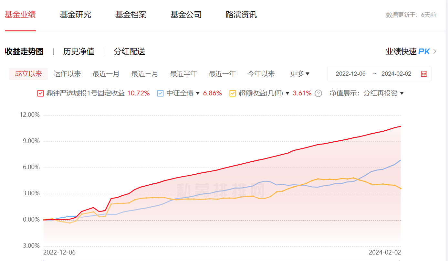Choose the 最近半年 period
Viewport: 448px width, 261px height.
(183, 74)
